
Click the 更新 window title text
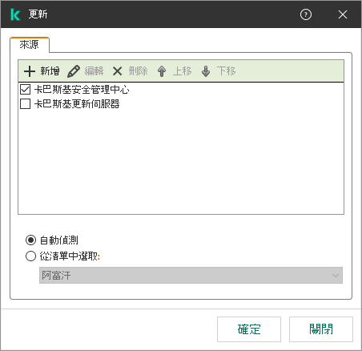(38, 14)
